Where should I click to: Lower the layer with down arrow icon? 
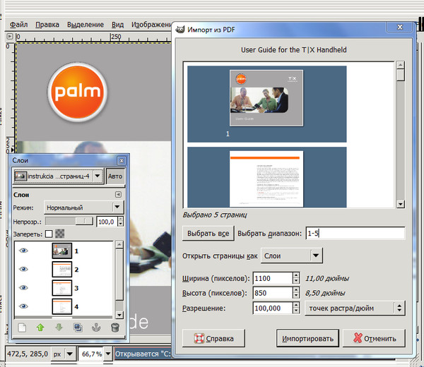tap(59, 327)
